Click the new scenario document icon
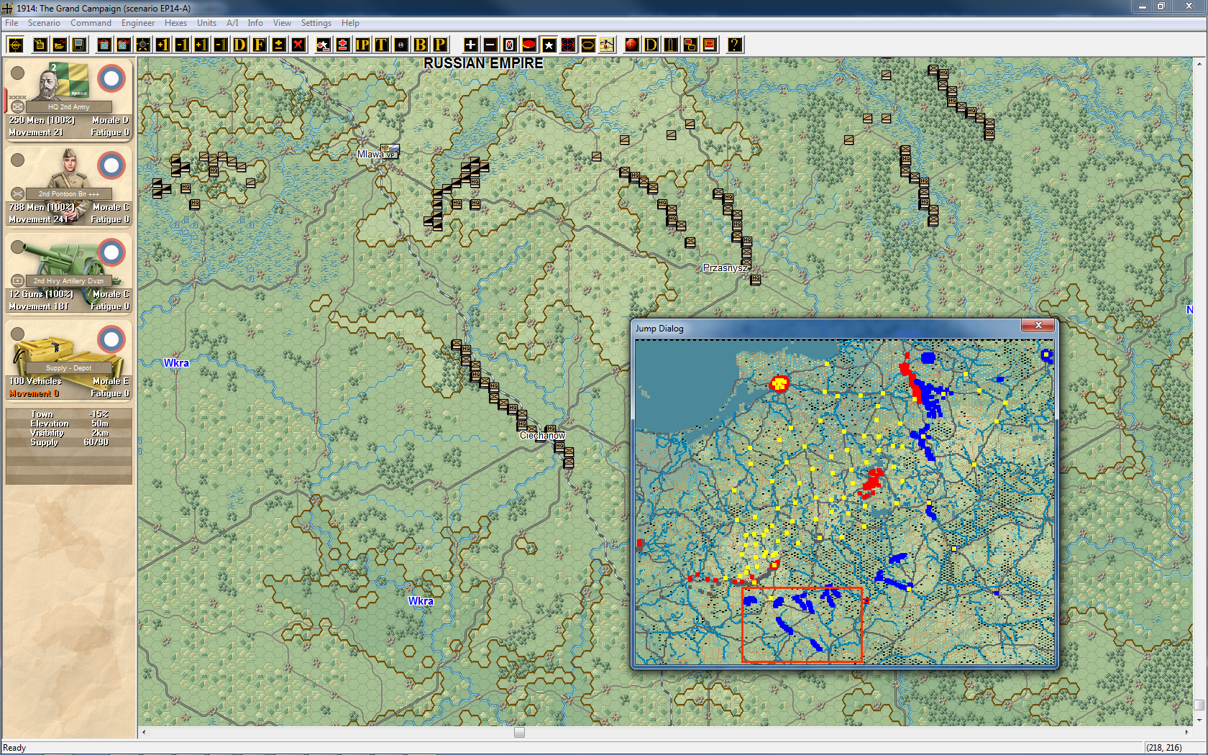This screenshot has height=755, width=1208. (x=40, y=45)
